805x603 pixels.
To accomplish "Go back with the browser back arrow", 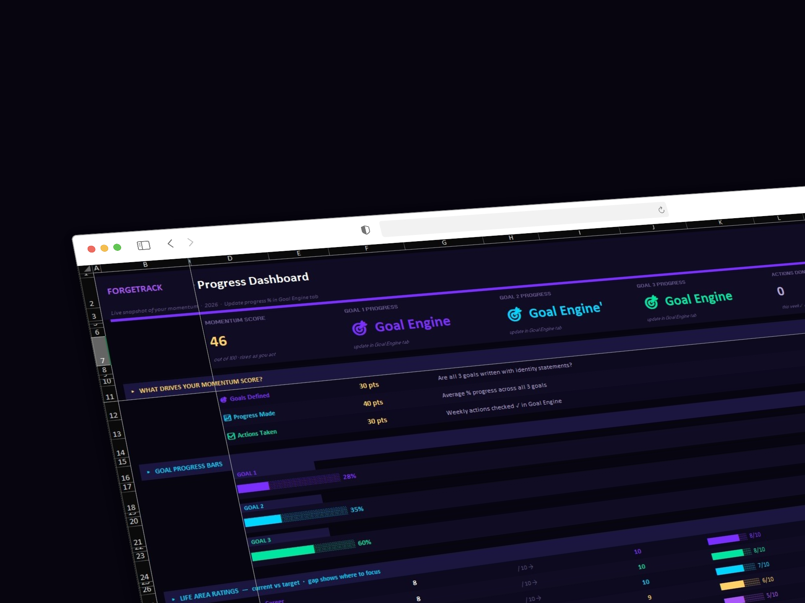I will (x=170, y=243).
